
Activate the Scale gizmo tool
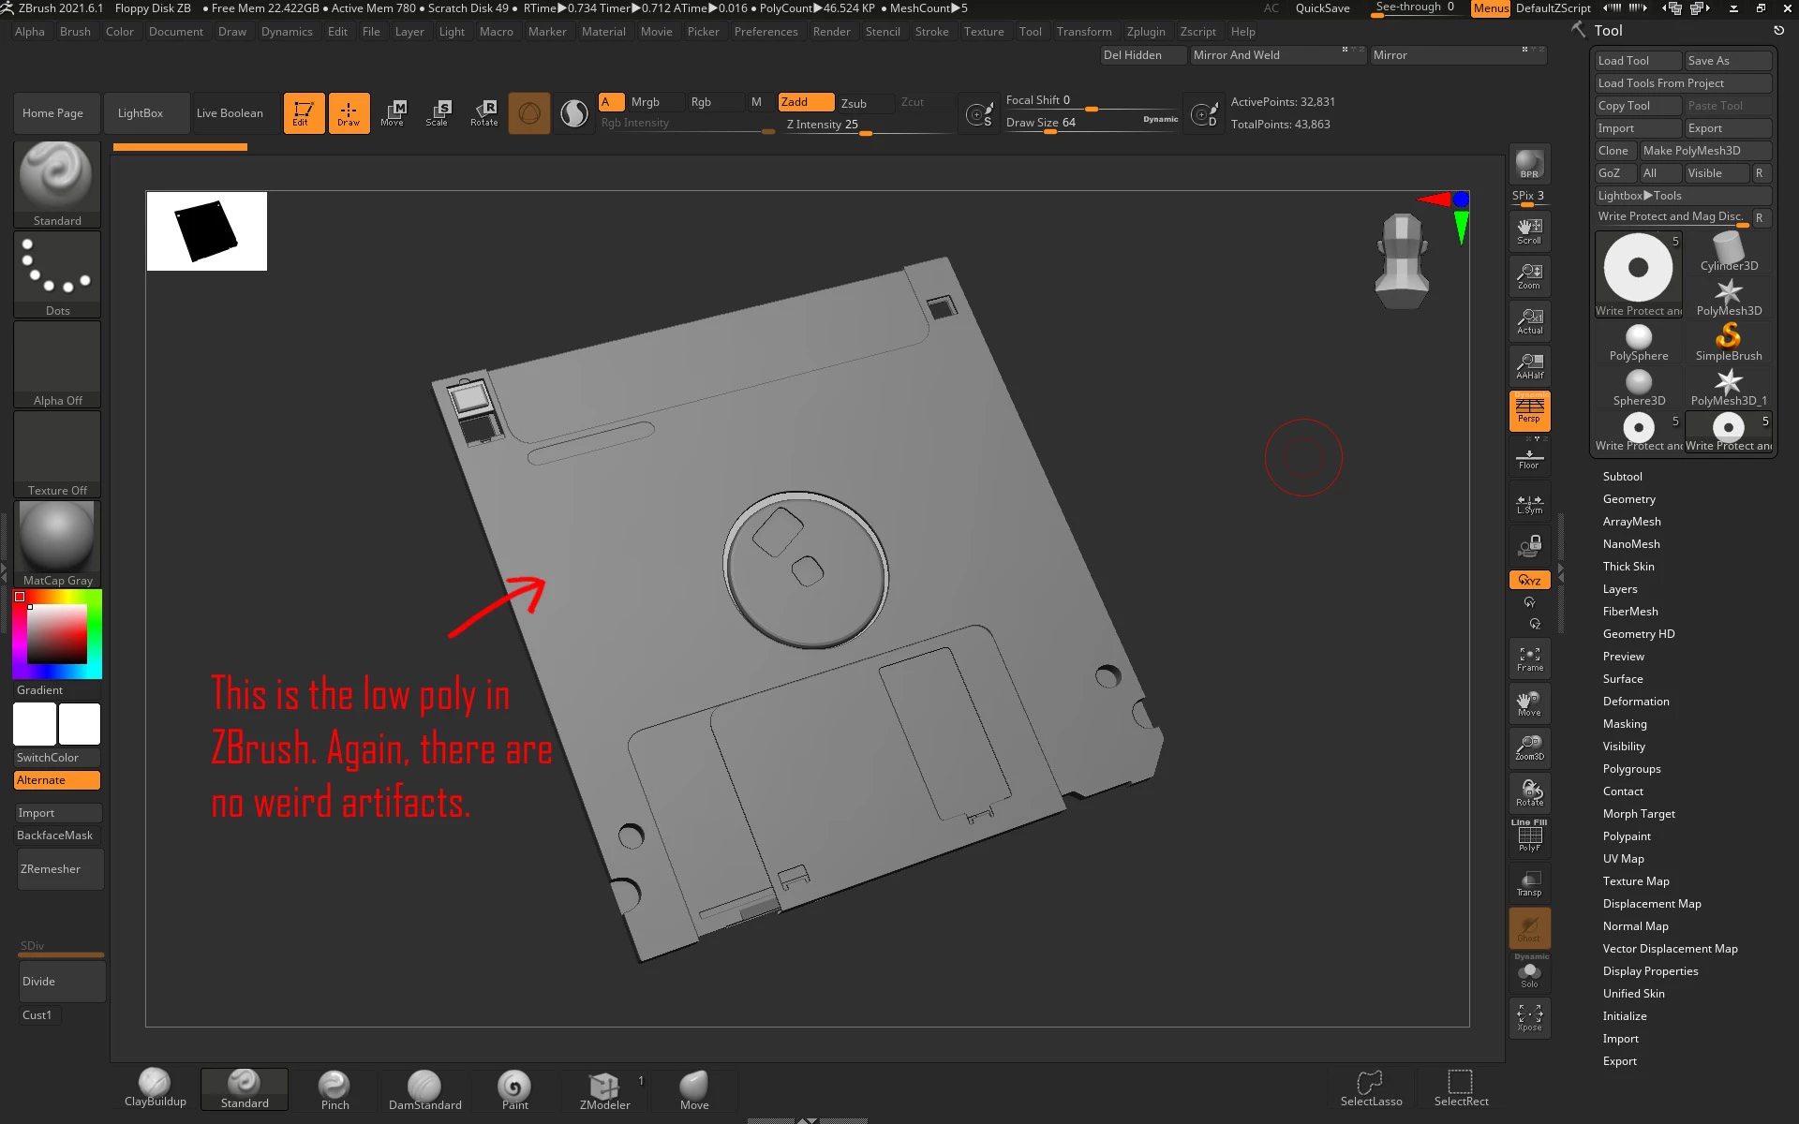click(x=438, y=112)
